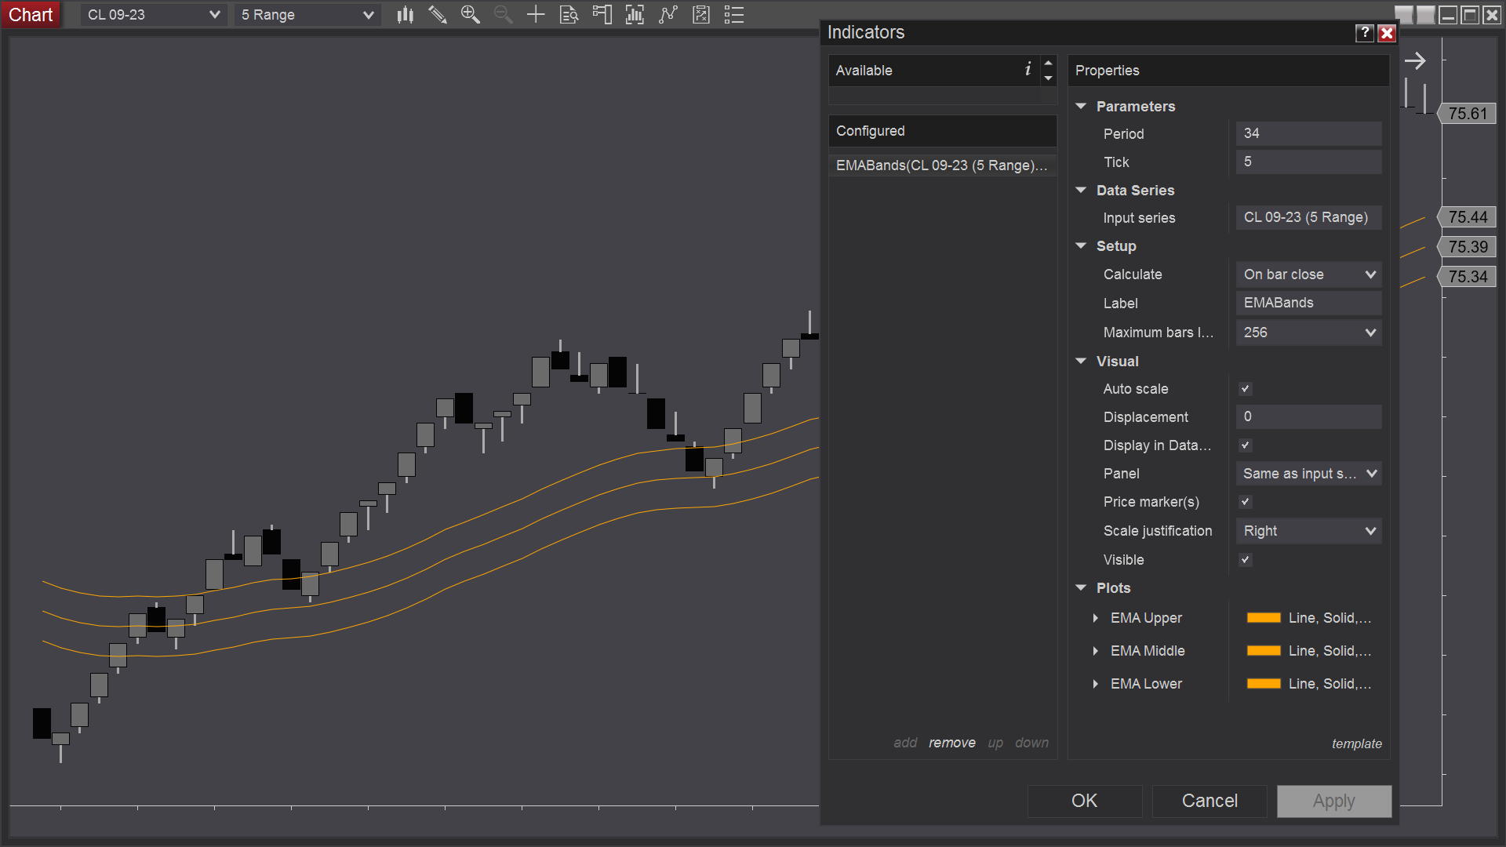Toggle the Price marker(s) checkbox

pyautogui.click(x=1245, y=502)
